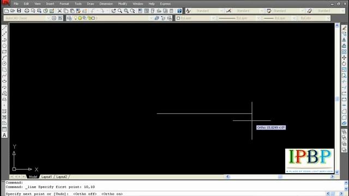349x196 pixels.
Task: Select the Mirror tool
Action: [344, 40]
